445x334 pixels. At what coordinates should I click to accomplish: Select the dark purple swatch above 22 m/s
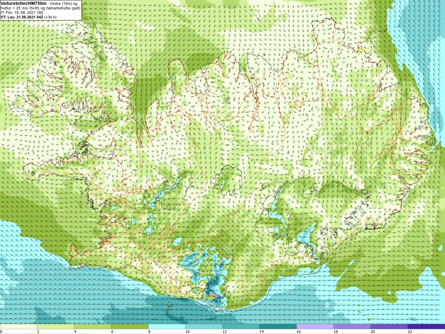click(426, 327)
